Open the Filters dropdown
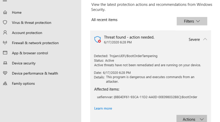The width and height of the screenshot is (220, 122). (192, 21)
